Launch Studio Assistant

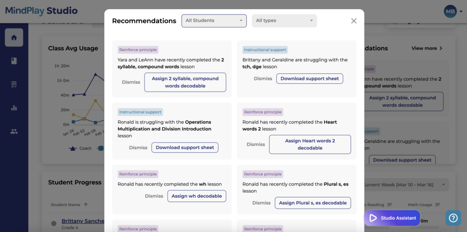tap(392, 218)
